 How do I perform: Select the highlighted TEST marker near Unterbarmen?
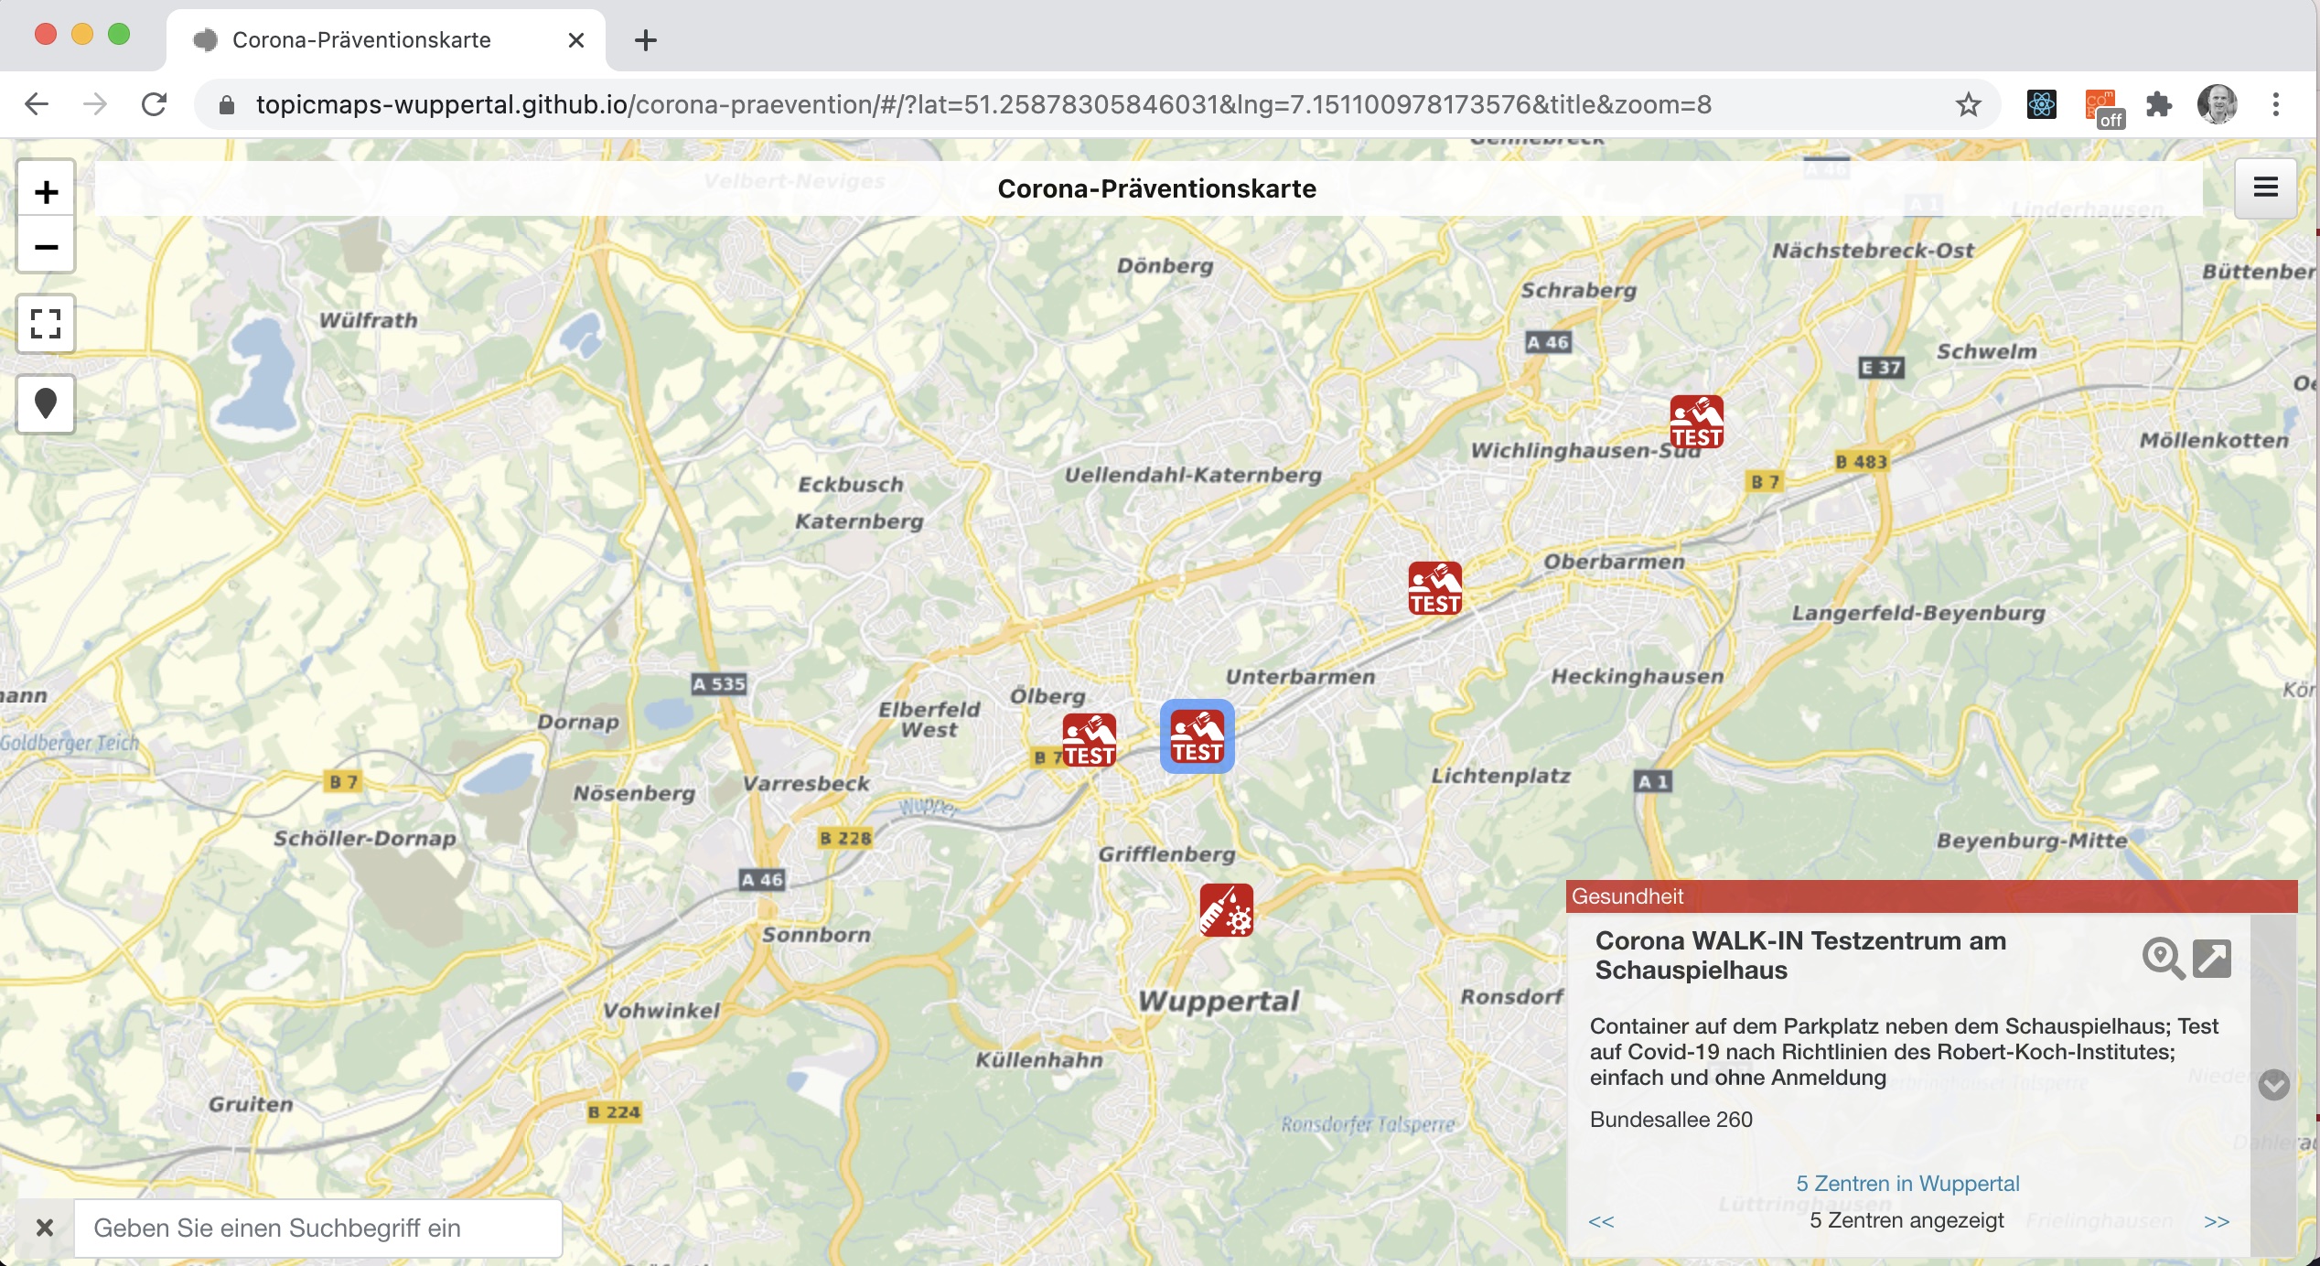1198,736
